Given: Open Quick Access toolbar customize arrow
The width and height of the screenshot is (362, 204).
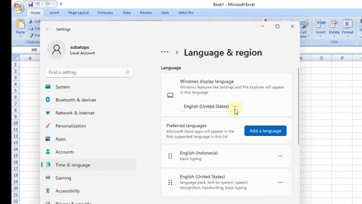Looking at the screenshot, I should [61, 4].
